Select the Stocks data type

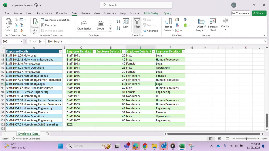point(101,25)
